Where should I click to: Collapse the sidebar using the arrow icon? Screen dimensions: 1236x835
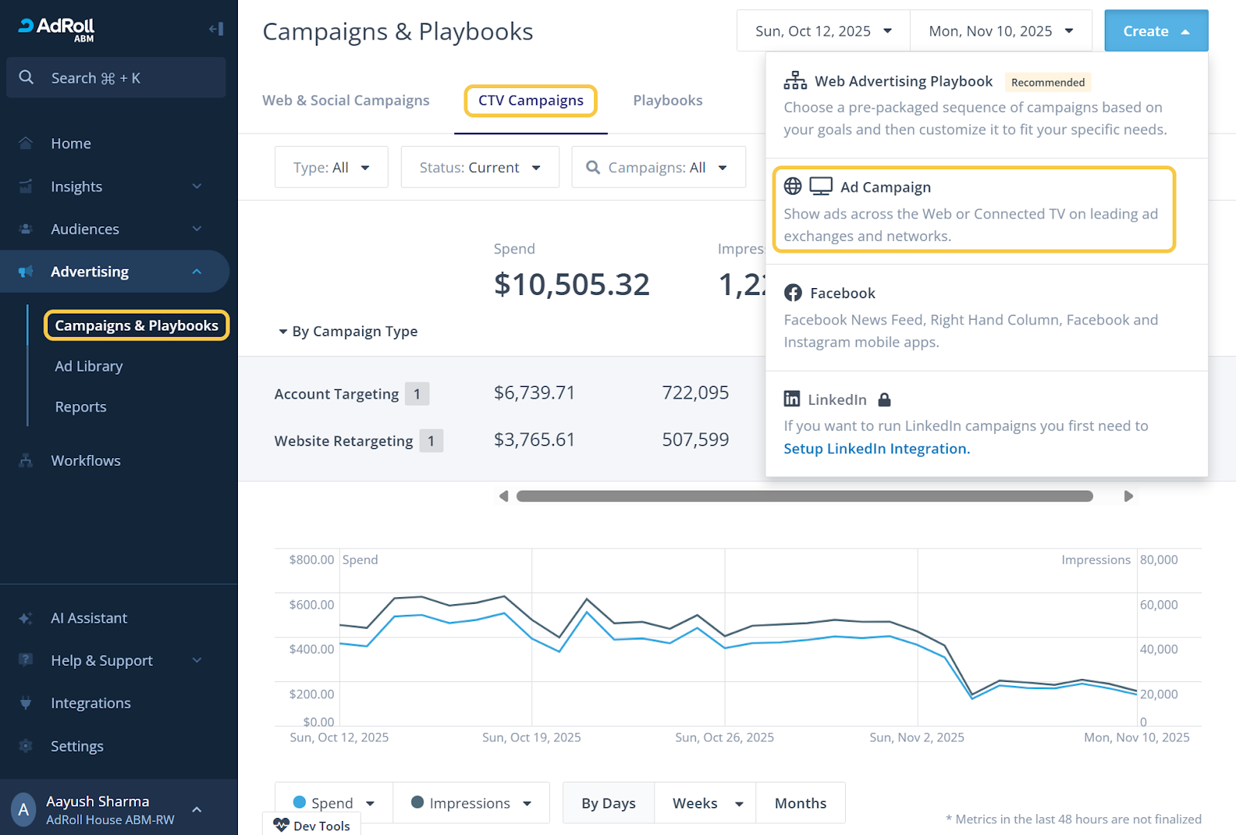[216, 29]
